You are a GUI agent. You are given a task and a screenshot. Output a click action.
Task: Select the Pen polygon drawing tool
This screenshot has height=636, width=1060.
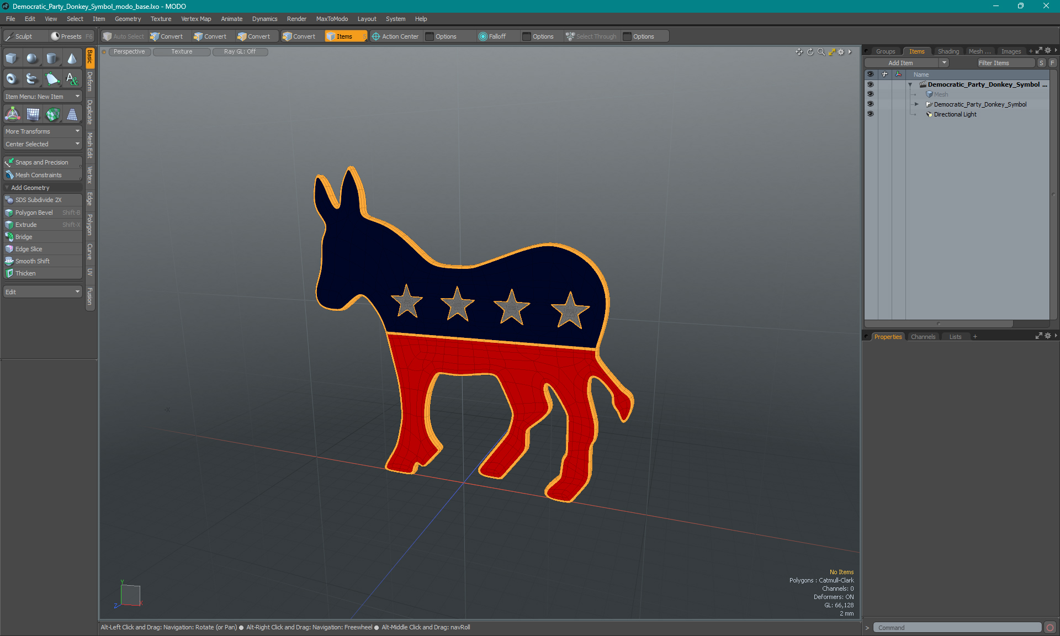52,79
